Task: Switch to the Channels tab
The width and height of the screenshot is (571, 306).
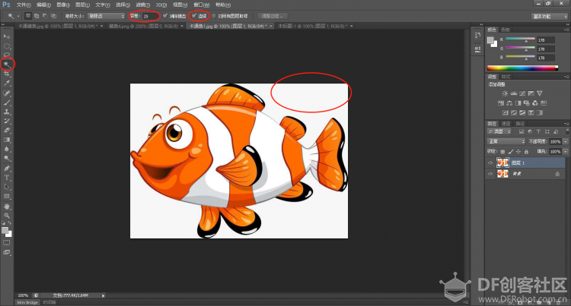Action: [506, 124]
